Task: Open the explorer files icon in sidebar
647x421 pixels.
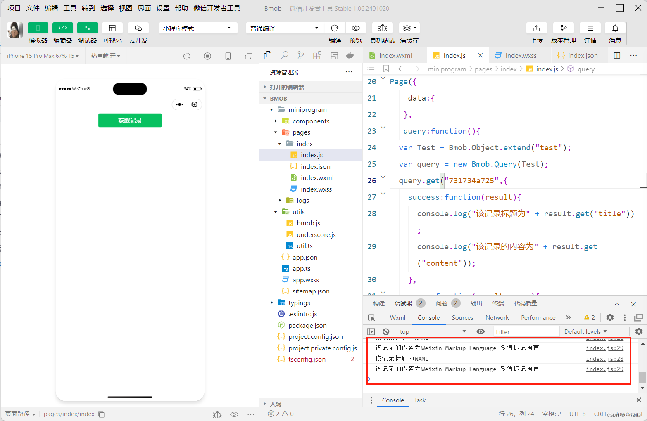Action: pos(268,56)
